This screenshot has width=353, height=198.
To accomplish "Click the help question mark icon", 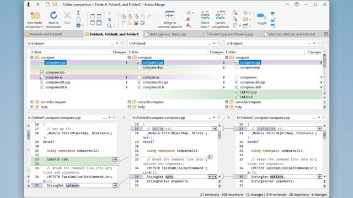I will 297,4.
